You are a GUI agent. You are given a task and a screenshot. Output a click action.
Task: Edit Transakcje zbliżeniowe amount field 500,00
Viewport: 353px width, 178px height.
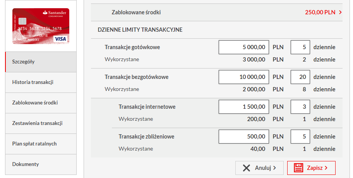[x=244, y=137]
